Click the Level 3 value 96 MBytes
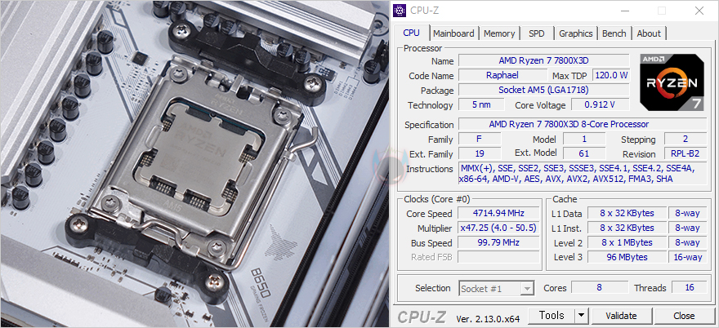The width and height of the screenshot is (719, 328). 627,257
